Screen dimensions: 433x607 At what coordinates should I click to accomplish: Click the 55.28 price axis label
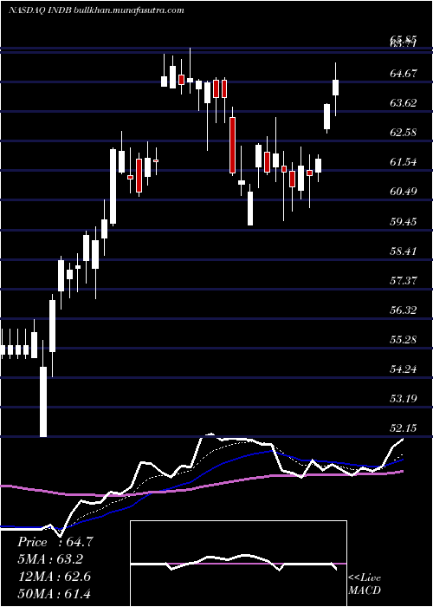pos(404,339)
